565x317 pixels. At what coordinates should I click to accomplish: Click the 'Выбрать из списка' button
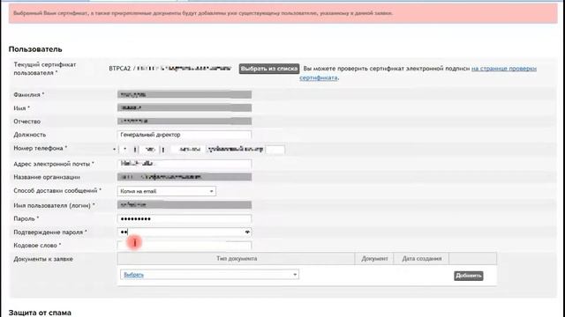pyautogui.click(x=268, y=69)
